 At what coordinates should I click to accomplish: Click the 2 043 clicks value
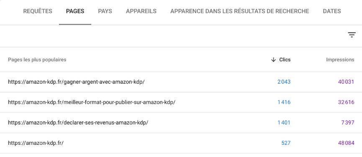tap(284, 82)
